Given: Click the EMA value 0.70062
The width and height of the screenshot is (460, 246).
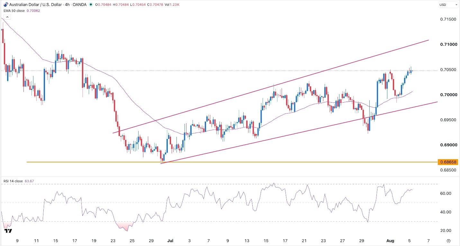Looking at the screenshot, I should [34, 10].
